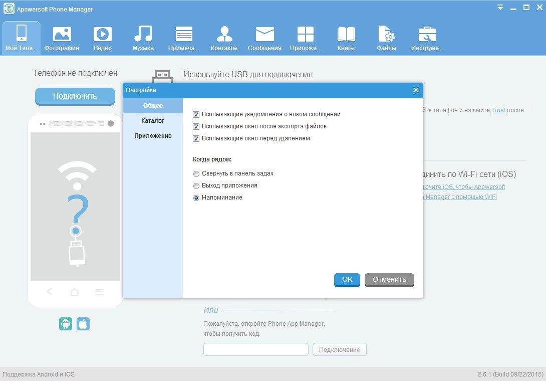Open the Сообщения messages section
The height and width of the screenshot is (381, 546).
tap(264, 38)
